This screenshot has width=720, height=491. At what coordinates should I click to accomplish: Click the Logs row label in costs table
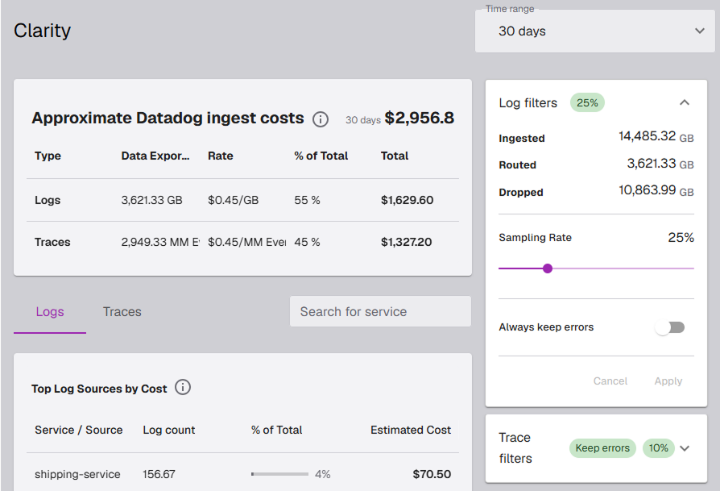[48, 201]
